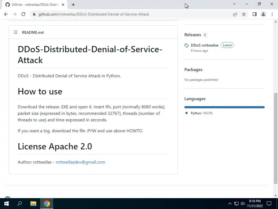Show hidden system tray icons
This screenshot has width=278, height=209.
pyautogui.click(x=230, y=204)
